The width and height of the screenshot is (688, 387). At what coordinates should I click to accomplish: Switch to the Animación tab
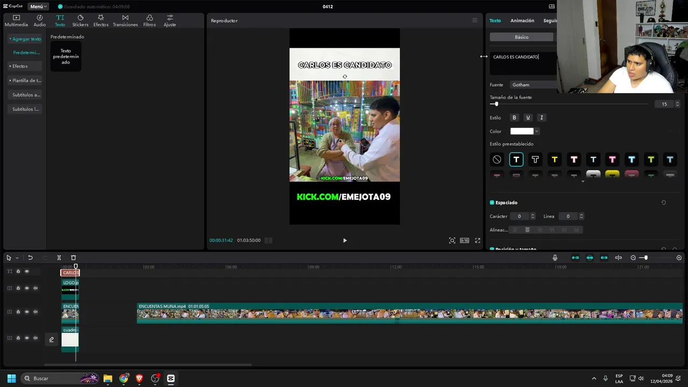(x=522, y=20)
